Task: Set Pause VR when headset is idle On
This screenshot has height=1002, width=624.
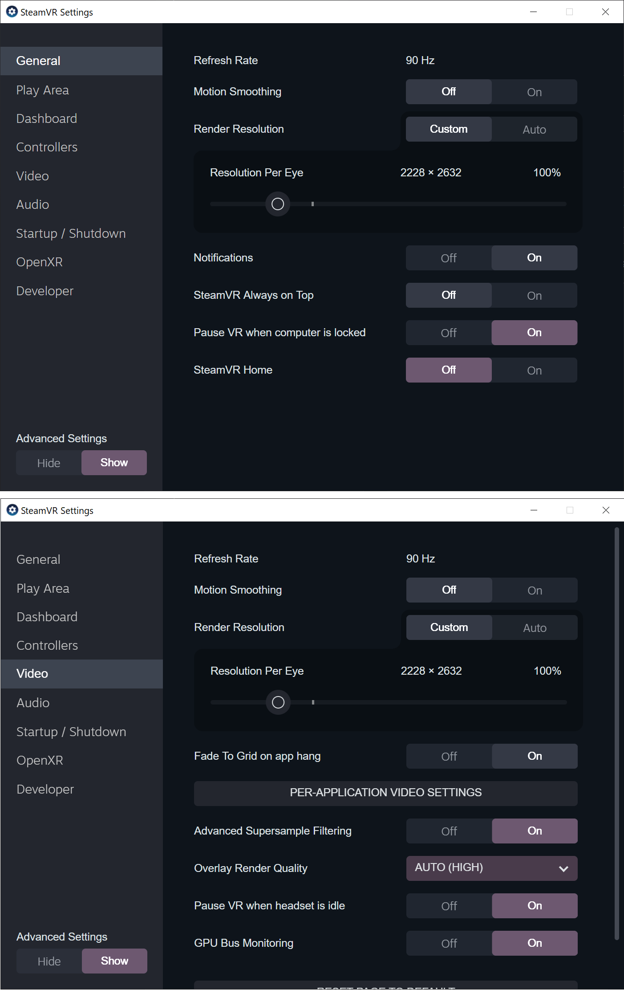Action: point(535,906)
